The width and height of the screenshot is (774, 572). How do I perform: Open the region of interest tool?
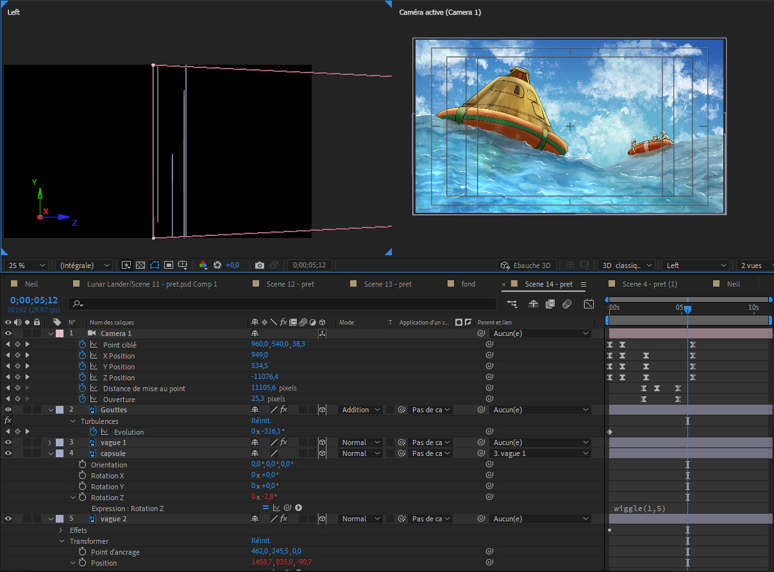[x=169, y=265]
